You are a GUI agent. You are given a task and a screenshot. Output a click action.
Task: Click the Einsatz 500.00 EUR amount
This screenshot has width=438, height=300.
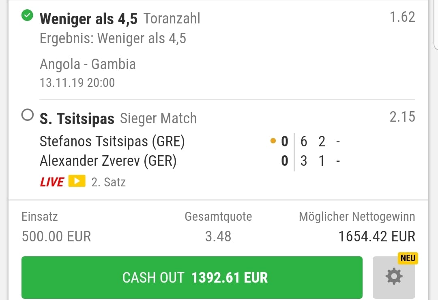[56, 236]
